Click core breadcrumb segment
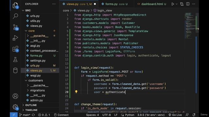The height and width of the screenshot is (117, 209). pyautogui.click(x=66, y=10)
